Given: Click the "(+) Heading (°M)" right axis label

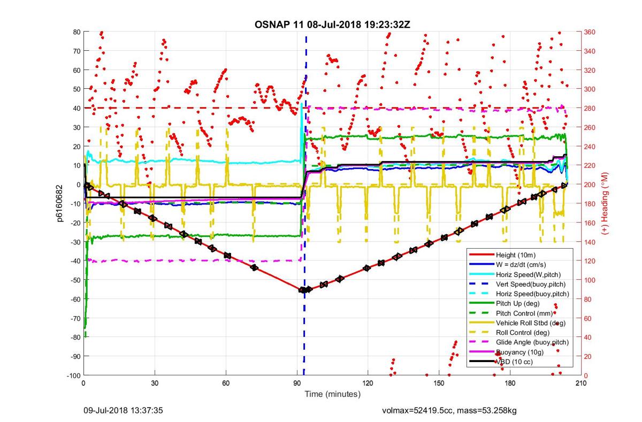Looking at the screenshot, I should pos(605,203).
